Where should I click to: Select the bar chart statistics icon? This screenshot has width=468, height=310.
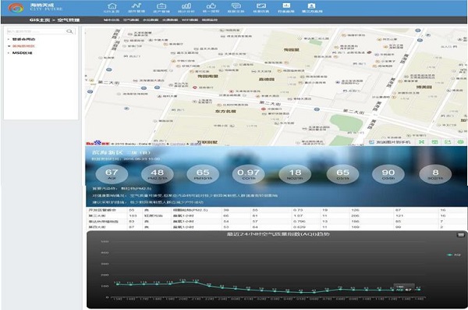(x=186, y=5)
